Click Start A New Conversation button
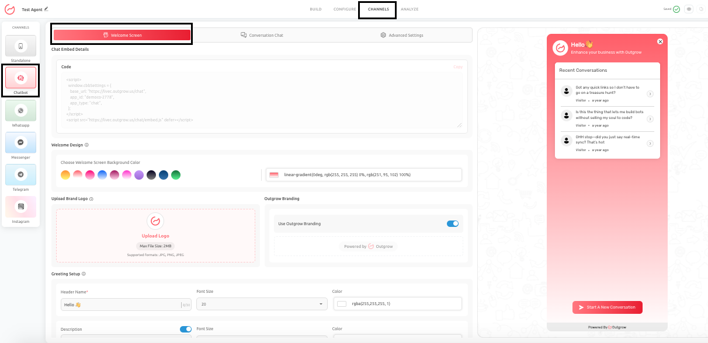 (x=608, y=307)
